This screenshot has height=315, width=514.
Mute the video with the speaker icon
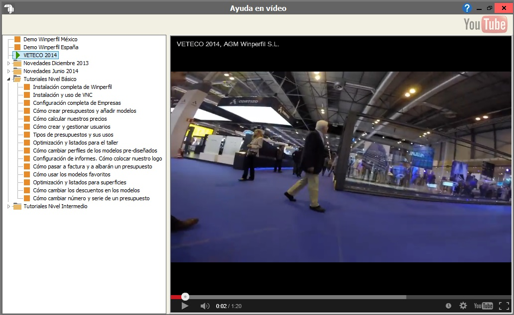[x=205, y=306]
